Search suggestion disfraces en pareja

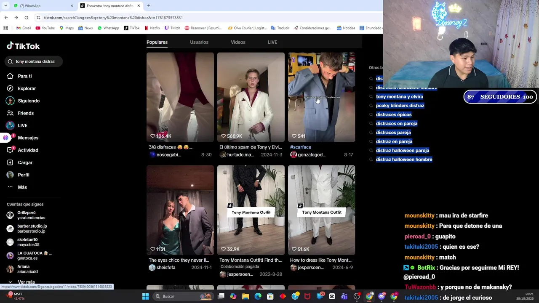point(397,124)
